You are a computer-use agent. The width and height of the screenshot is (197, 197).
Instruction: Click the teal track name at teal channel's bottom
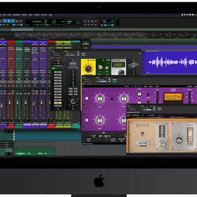76,124
